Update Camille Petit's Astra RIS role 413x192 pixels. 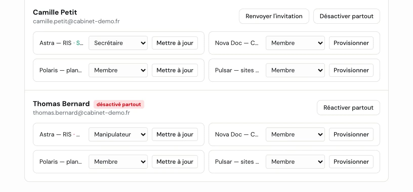175,43
